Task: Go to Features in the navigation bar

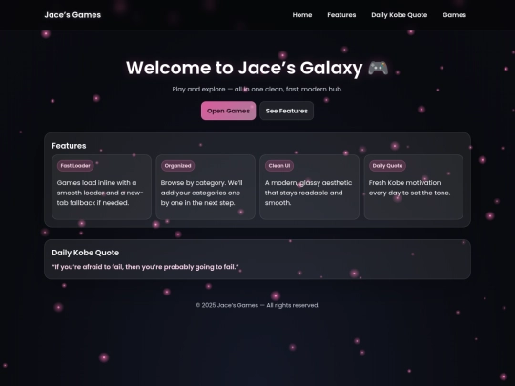Action: click(341, 15)
